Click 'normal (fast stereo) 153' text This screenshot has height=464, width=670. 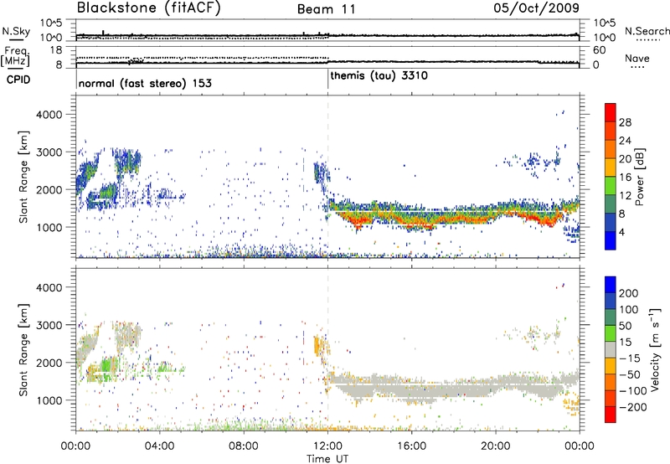(145, 83)
